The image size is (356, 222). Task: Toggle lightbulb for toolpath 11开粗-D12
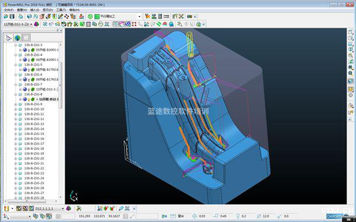(x=29, y=99)
